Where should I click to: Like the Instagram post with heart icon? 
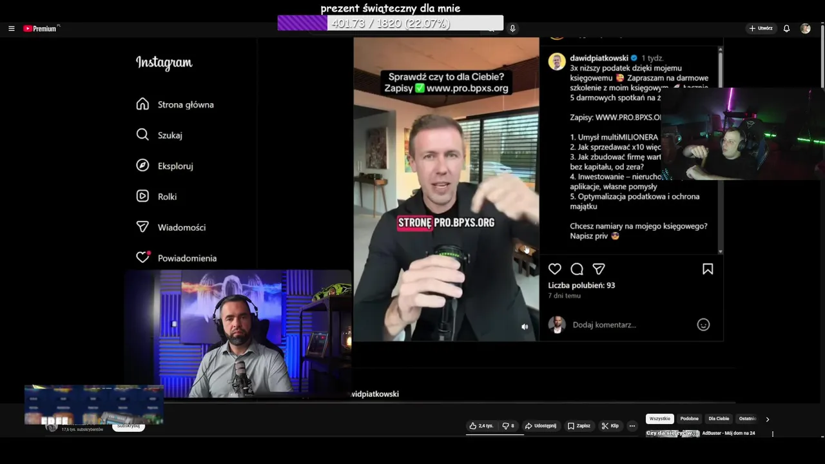pos(555,269)
